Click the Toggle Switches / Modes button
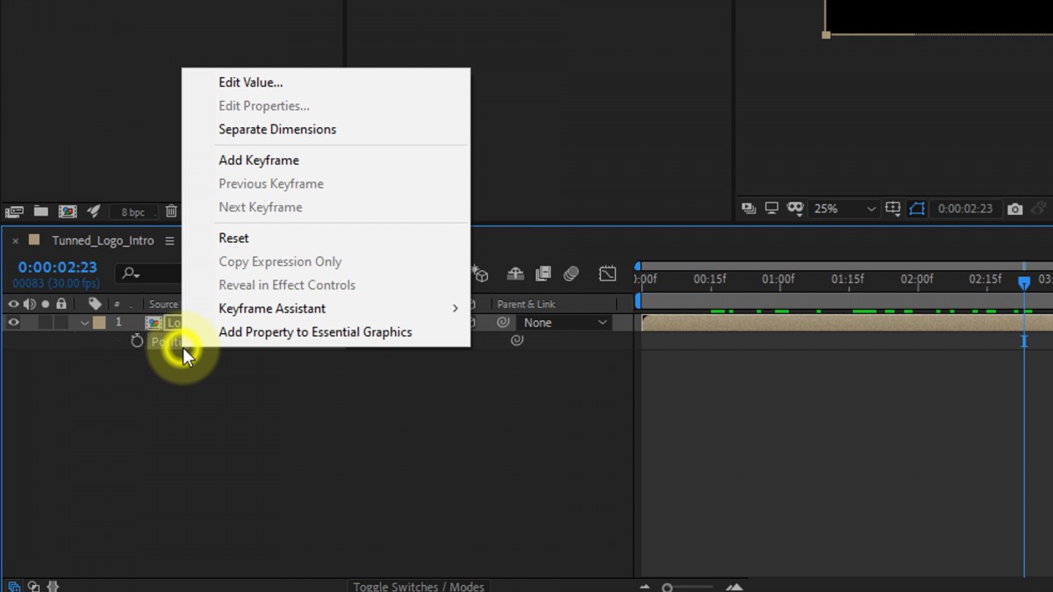The width and height of the screenshot is (1053, 592). coord(419,586)
